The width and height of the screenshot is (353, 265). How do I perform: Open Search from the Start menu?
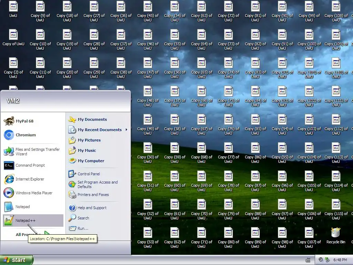(98, 218)
